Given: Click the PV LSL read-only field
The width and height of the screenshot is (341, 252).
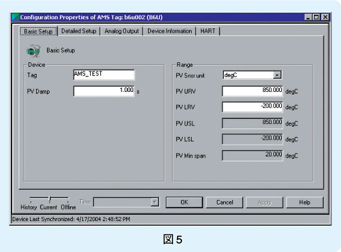Looking at the screenshot, I should [x=252, y=139].
